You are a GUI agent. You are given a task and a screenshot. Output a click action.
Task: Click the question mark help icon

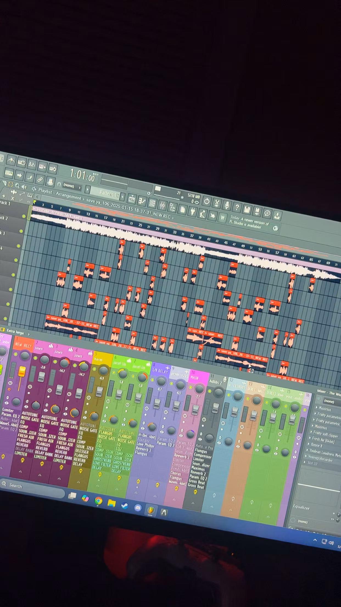tap(237, 208)
